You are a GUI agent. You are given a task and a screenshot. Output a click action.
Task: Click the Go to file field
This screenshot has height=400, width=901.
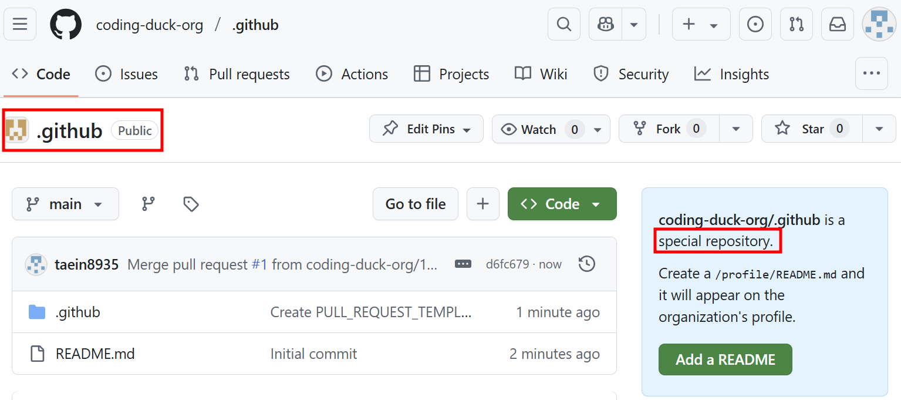click(x=416, y=204)
